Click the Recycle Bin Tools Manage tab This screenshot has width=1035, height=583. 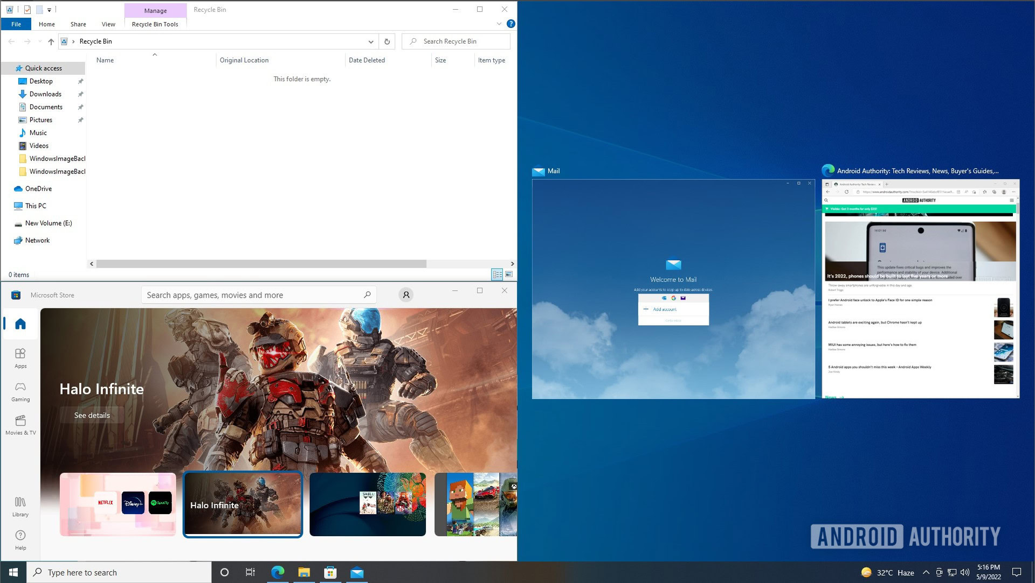point(154,10)
